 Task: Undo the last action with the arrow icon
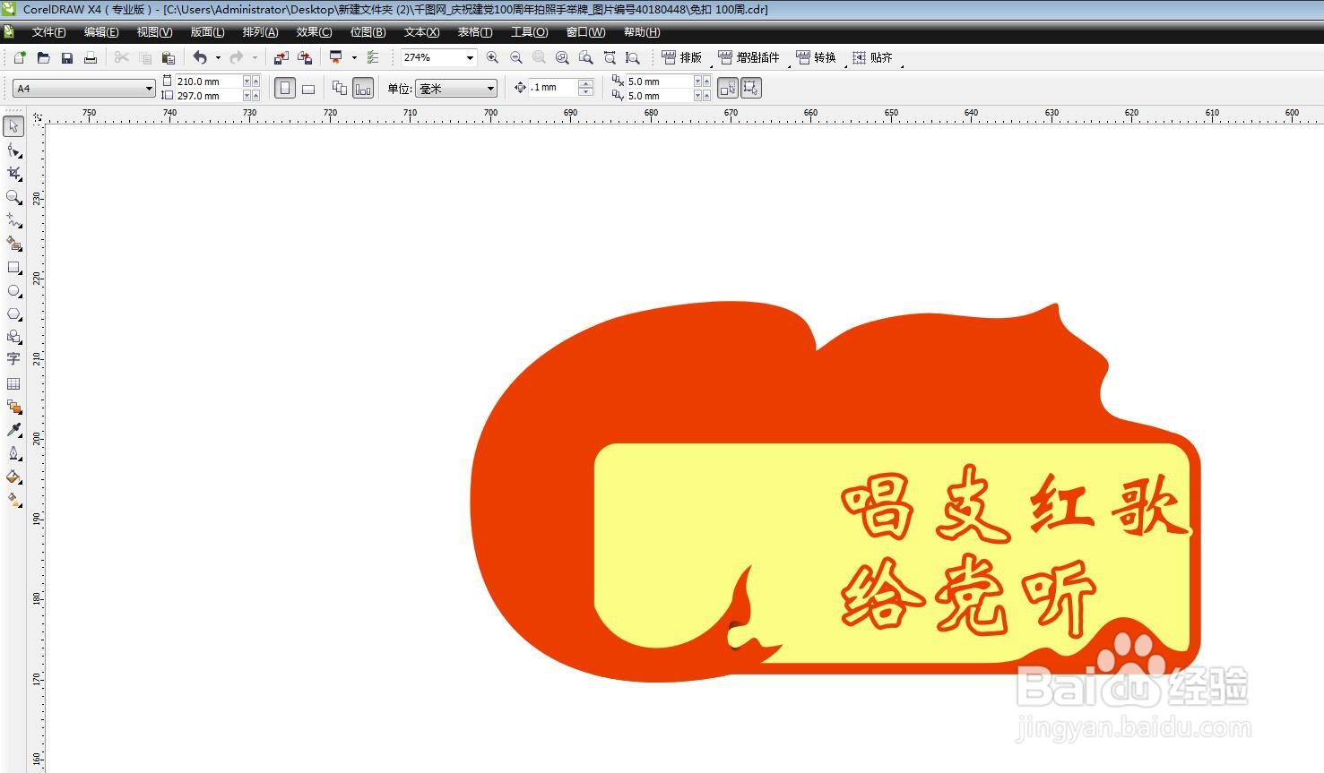(x=200, y=57)
